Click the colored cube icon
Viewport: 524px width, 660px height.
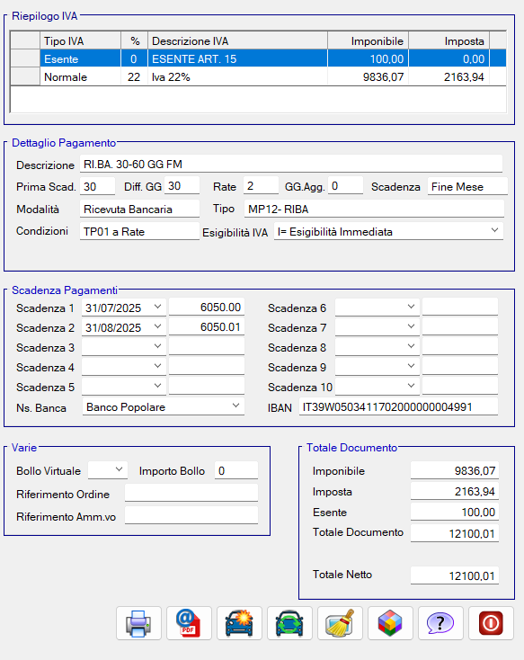[x=390, y=623]
